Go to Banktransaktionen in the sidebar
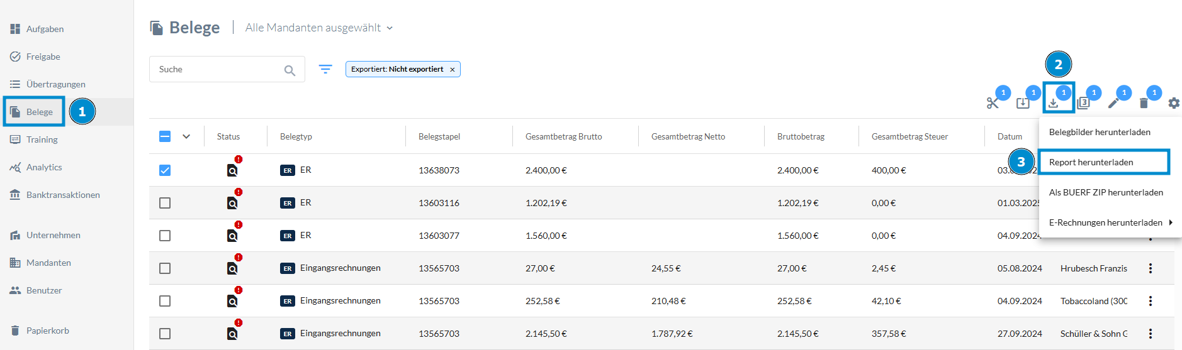The height and width of the screenshot is (350, 1182). tap(63, 195)
